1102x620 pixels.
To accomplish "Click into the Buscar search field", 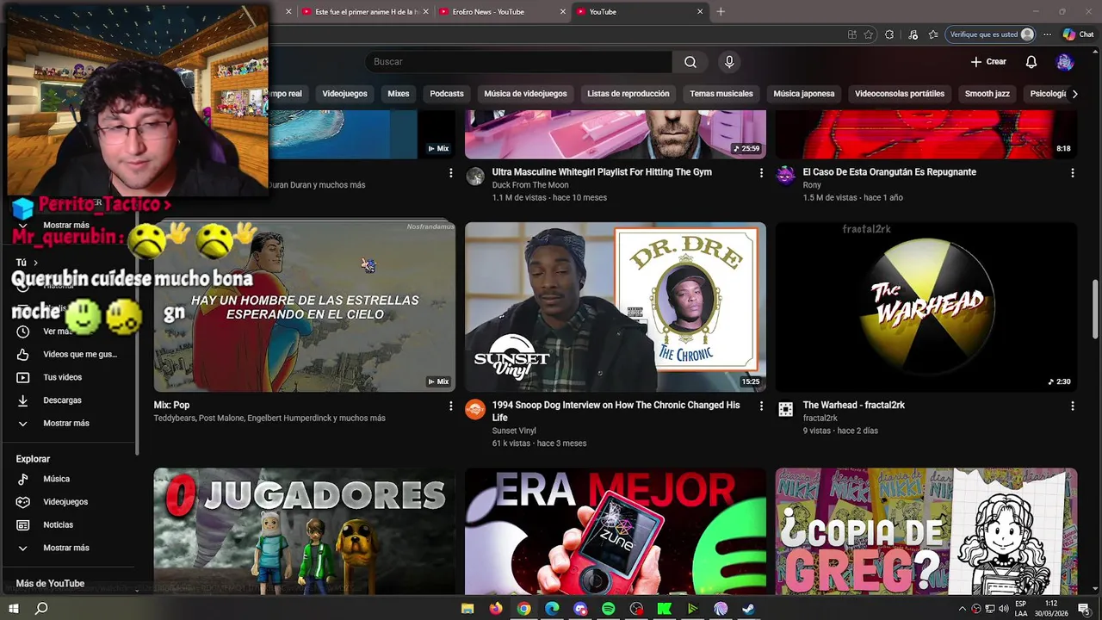I will tap(518, 62).
